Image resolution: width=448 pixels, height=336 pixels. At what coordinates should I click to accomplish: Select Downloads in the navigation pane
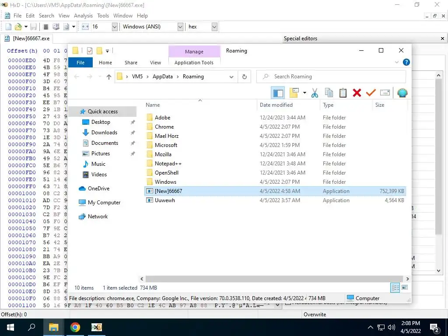point(104,133)
